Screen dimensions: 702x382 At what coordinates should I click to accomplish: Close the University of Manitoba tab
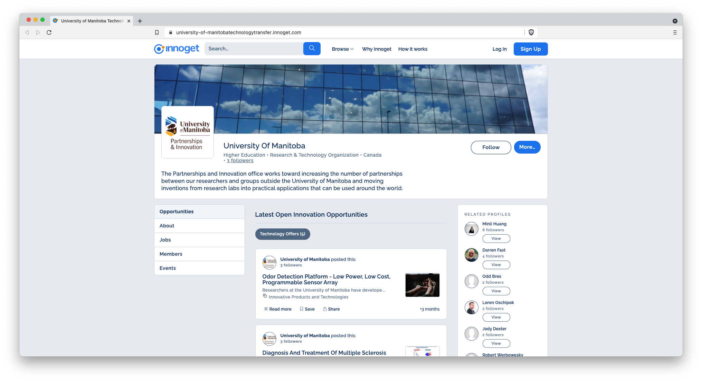[129, 21]
